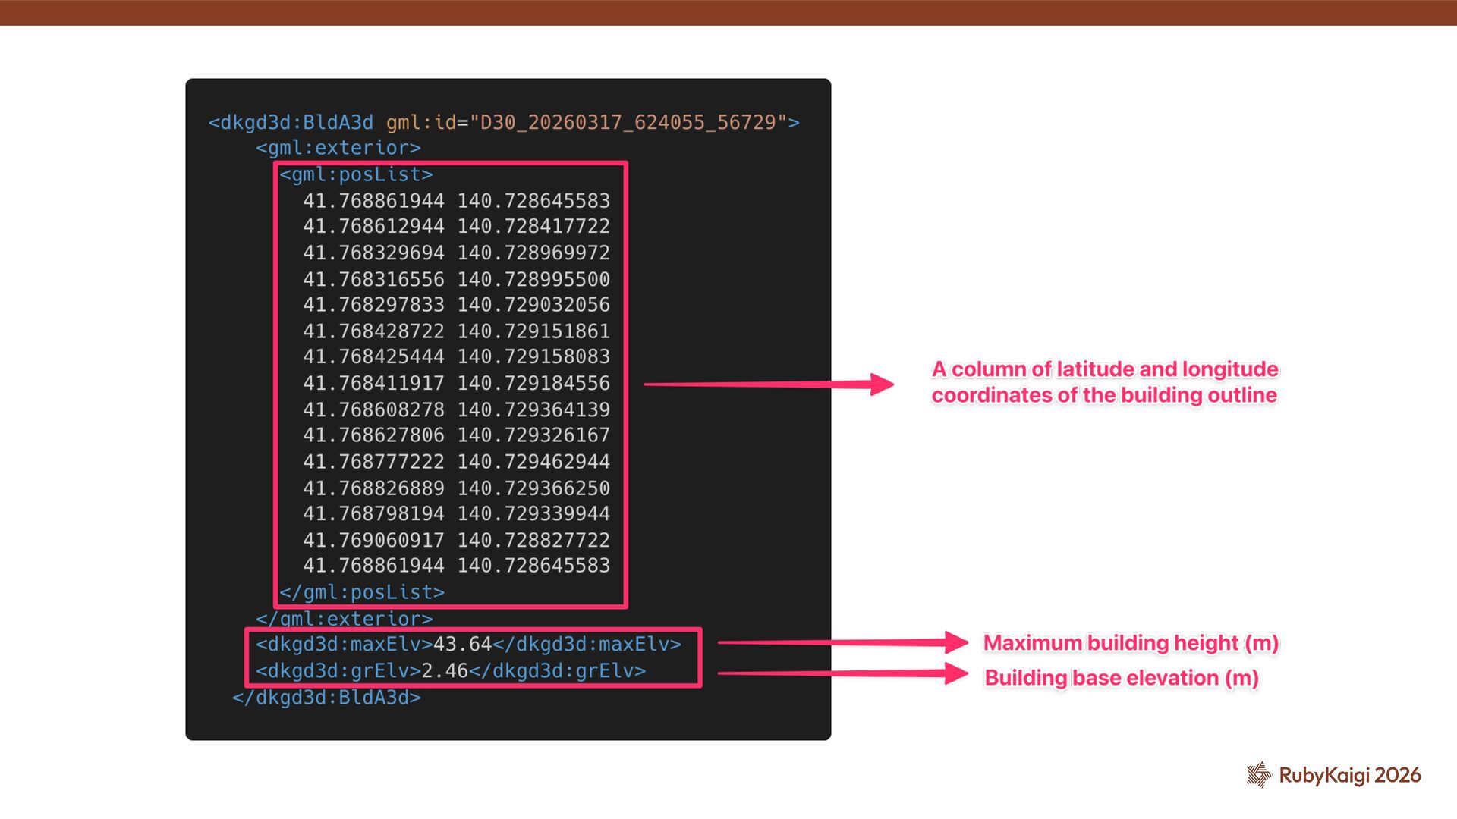Click the closing gml:posList tag

click(x=361, y=592)
